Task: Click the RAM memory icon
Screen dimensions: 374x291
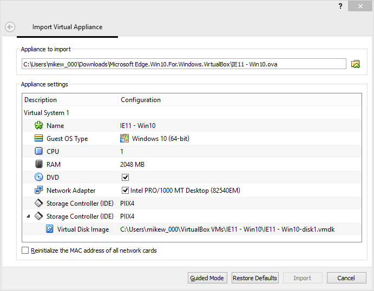Action: click(38, 164)
